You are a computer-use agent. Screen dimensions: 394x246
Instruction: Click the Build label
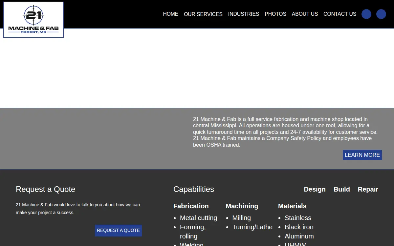point(342,189)
